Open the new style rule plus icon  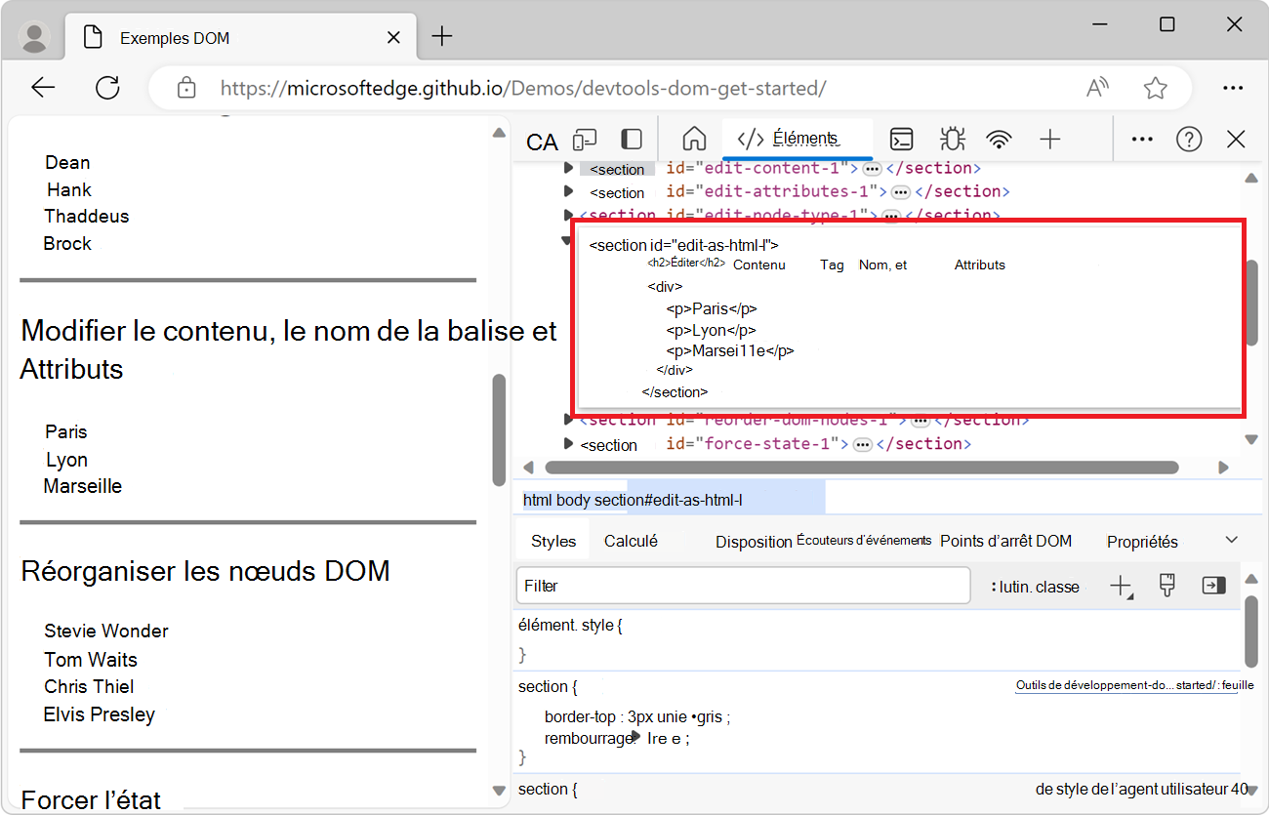pyautogui.click(x=1121, y=587)
